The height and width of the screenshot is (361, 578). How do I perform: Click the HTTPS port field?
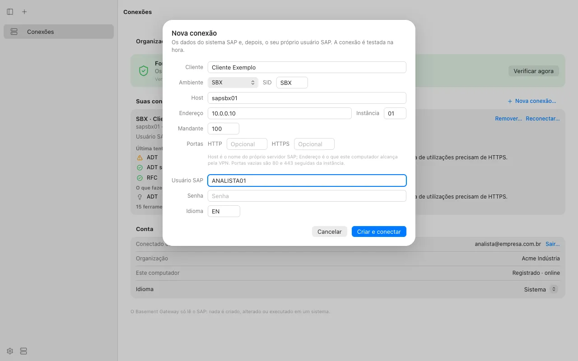click(x=314, y=144)
